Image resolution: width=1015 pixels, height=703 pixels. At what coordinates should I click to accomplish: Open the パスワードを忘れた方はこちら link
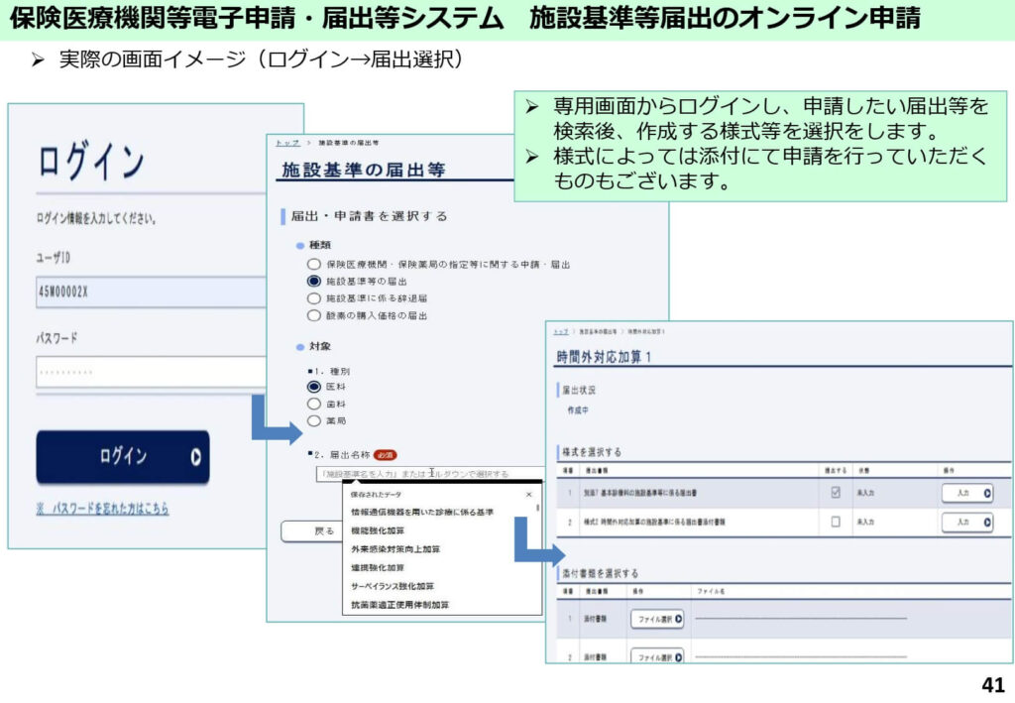click(109, 509)
